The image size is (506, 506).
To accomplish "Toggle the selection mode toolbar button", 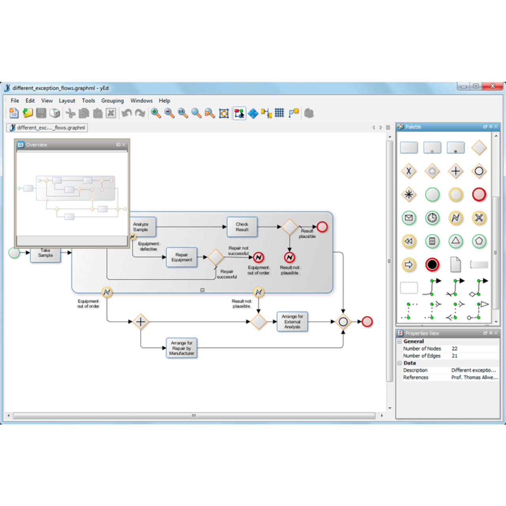I will tap(239, 113).
